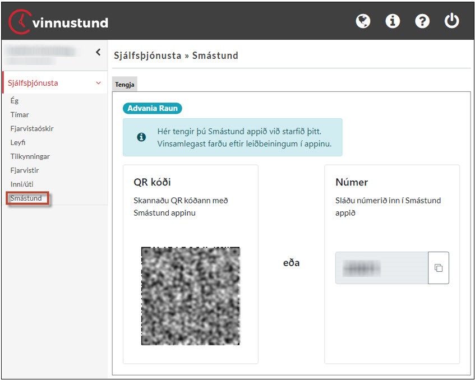Click the power logout icon
Screen dimensions: 475x380
point(451,21)
